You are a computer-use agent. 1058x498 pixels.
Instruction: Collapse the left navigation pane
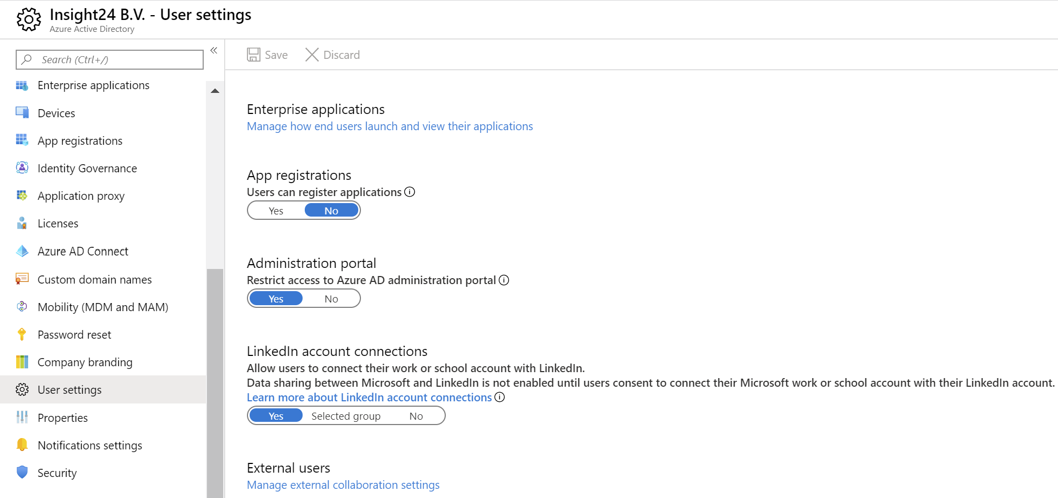[x=213, y=50]
